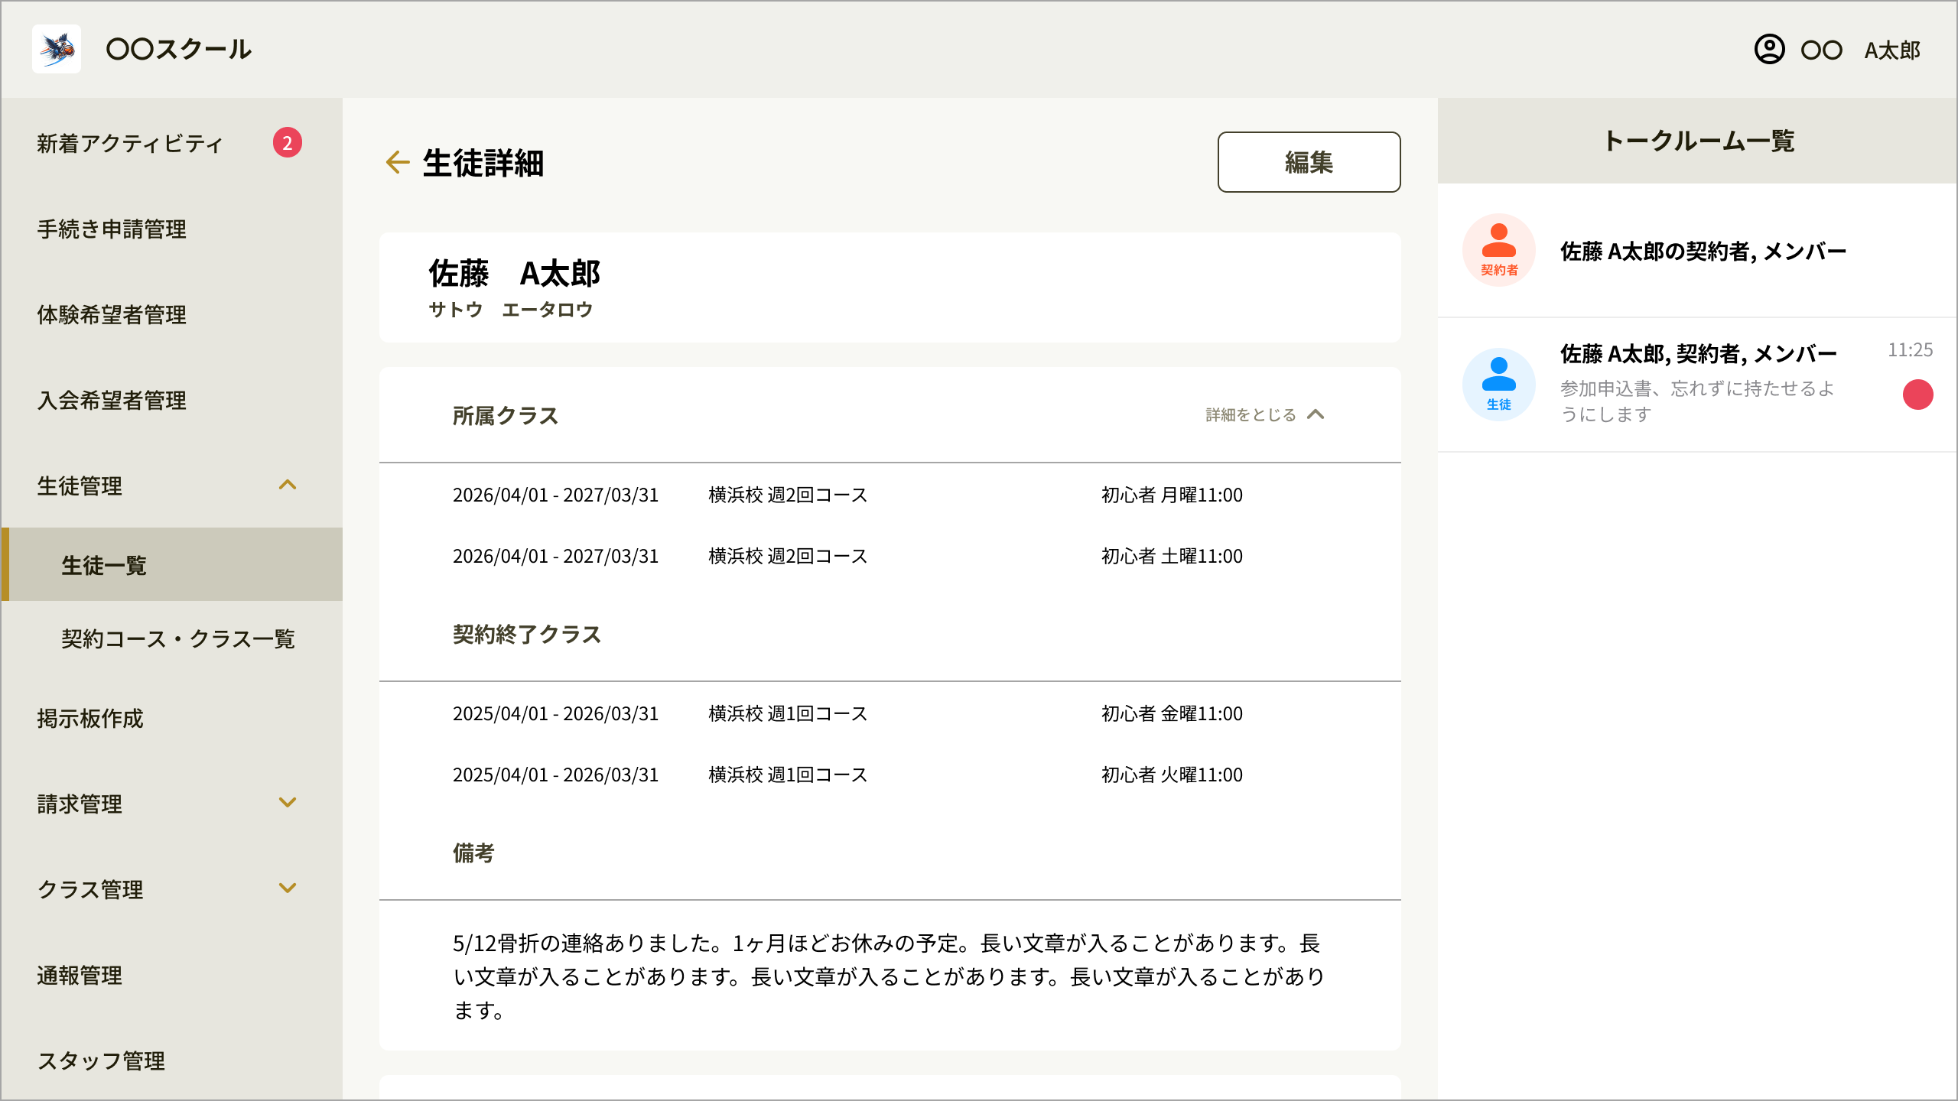Click the 初心者 月曜11:00 class row
This screenshot has height=1101, width=1958.
[x=890, y=495]
